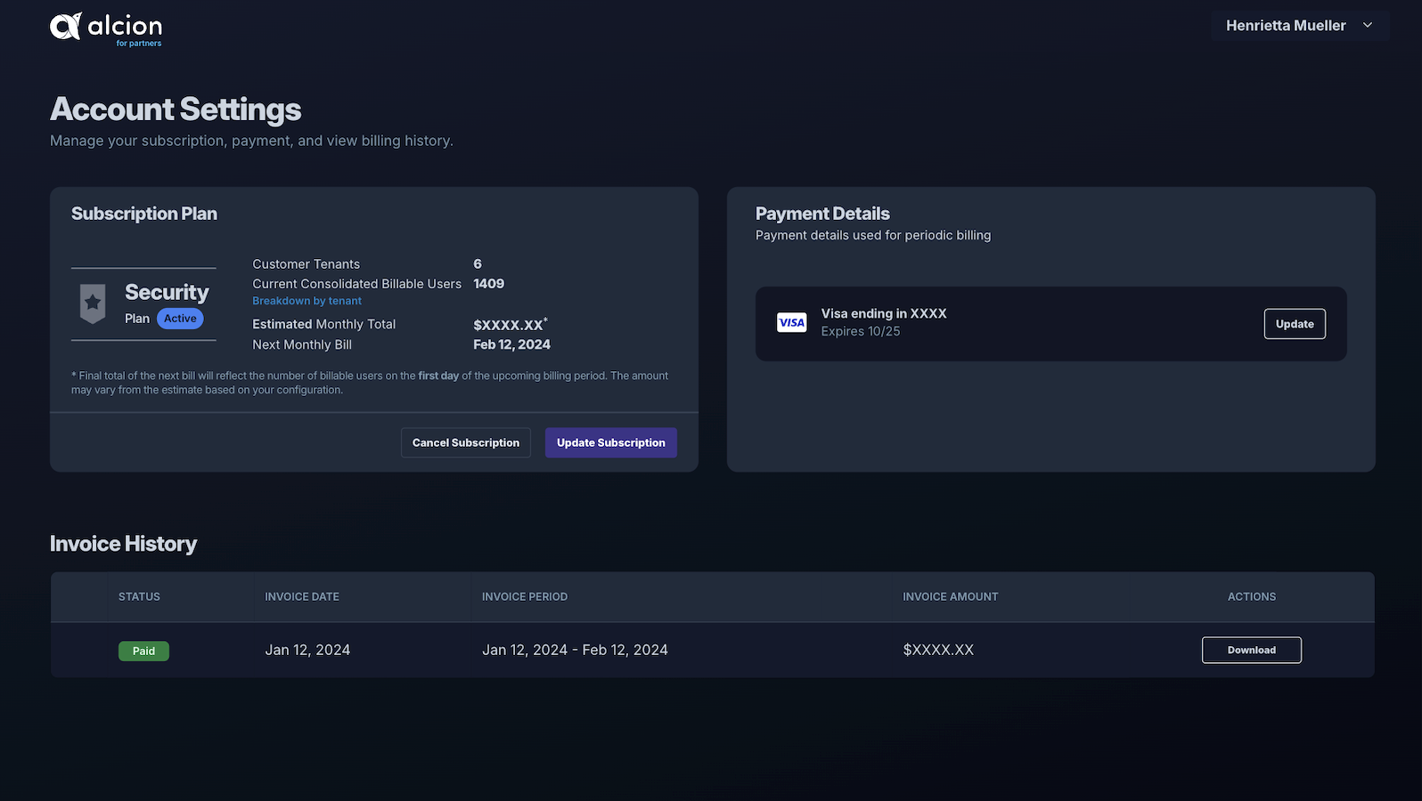Viewport: 1422px width, 801px height.
Task: Click the INVOICE DATE column header
Action: pyautogui.click(x=302, y=596)
